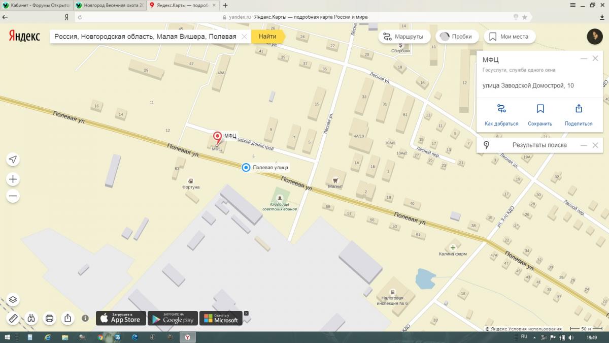Minimize the Результаты поиска panel
The width and height of the screenshot is (609, 343).
pos(583,145)
